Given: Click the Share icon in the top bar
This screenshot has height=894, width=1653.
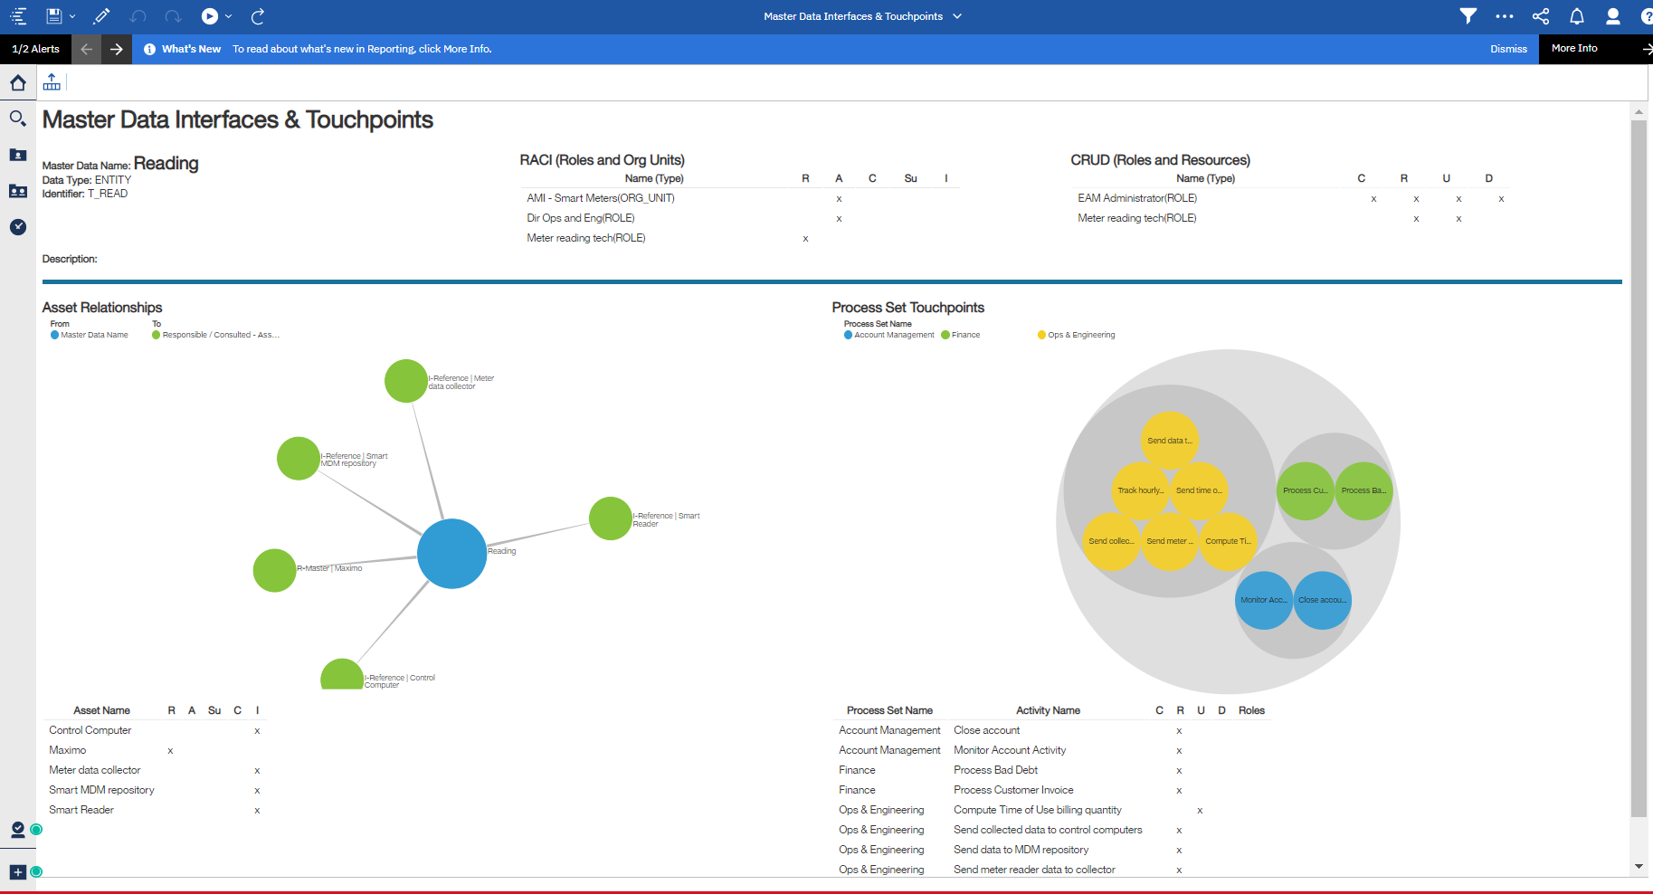Looking at the screenshot, I should pos(1540,16).
